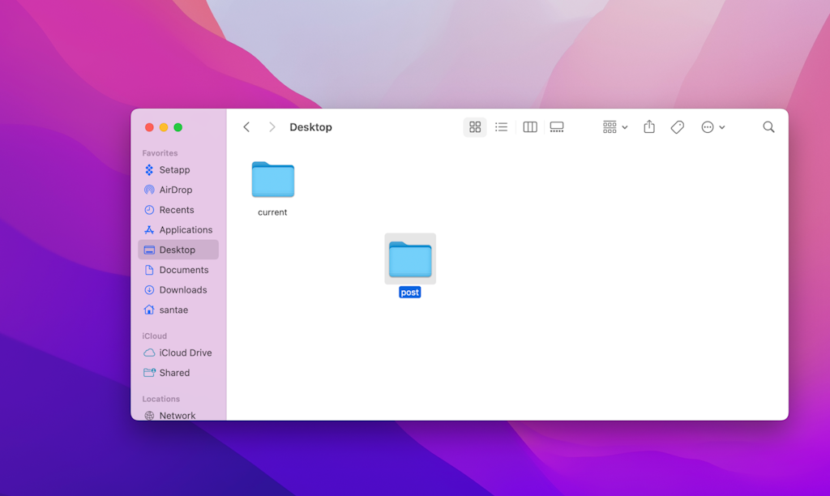830x496 pixels.
Task: Open the item grouping dropdown
Action: (614, 127)
